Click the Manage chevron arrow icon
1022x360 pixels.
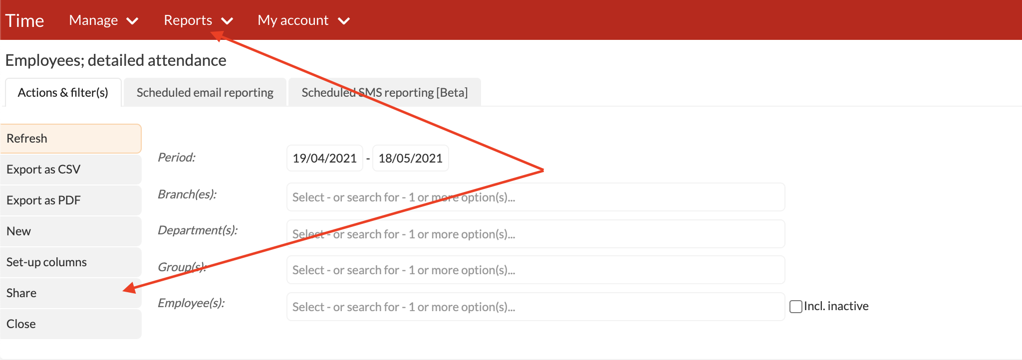click(x=132, y=21)
